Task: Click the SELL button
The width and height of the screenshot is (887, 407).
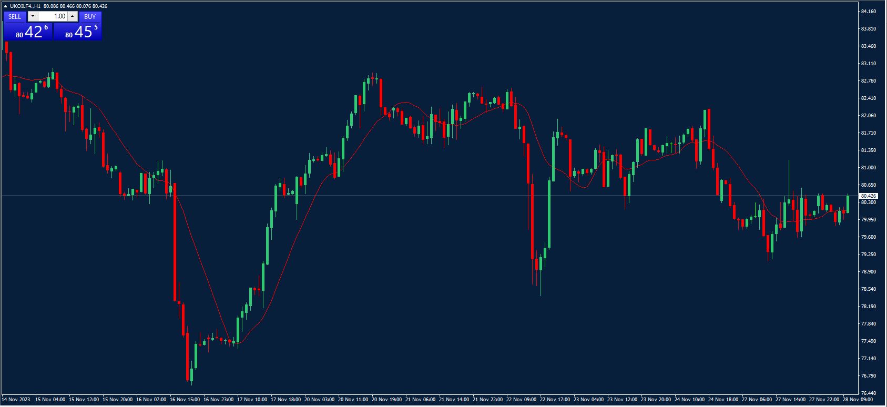Action: pos(15,17)
